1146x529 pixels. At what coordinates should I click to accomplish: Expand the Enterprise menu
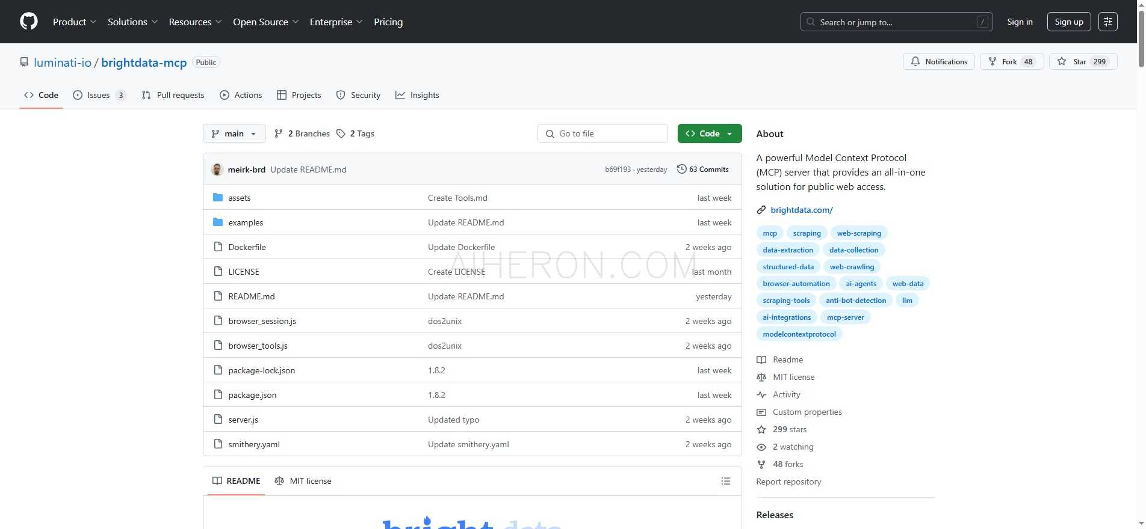[336, 22]
